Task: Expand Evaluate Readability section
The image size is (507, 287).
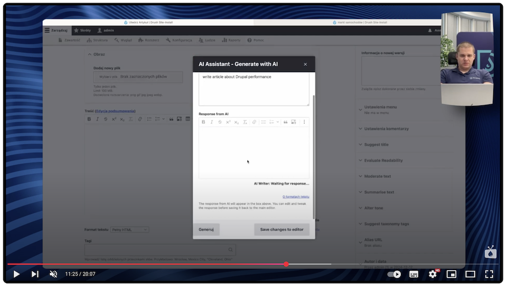Action: click(383, 160)
